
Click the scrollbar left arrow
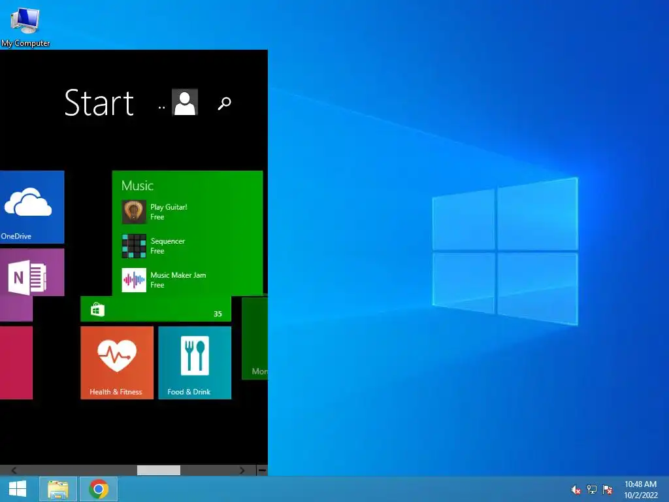click(x=14, y=471)
